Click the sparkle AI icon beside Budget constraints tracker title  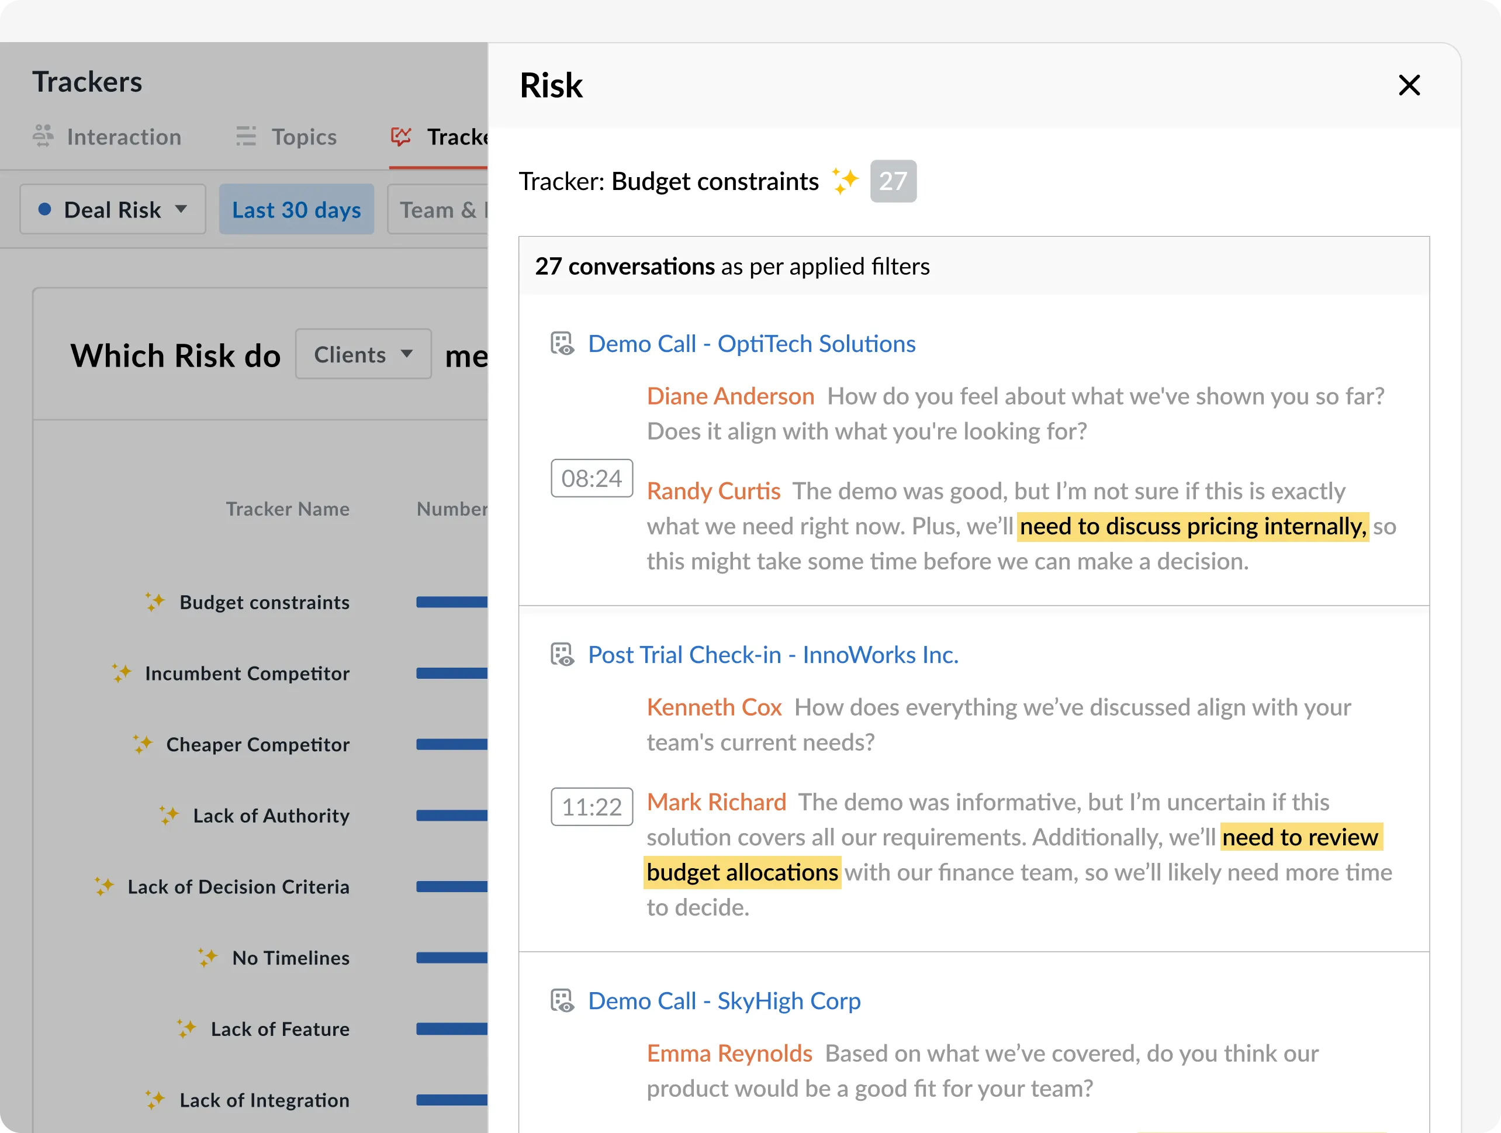tap(845, 181)
